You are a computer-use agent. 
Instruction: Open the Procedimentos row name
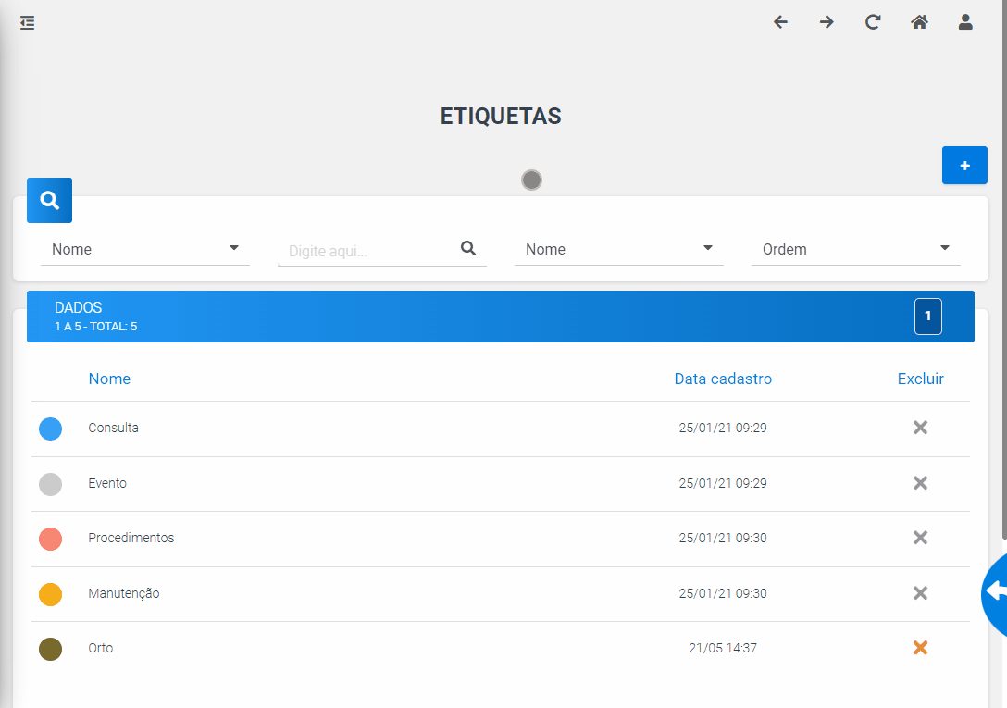pyautogui.click(x=131, y=538)
